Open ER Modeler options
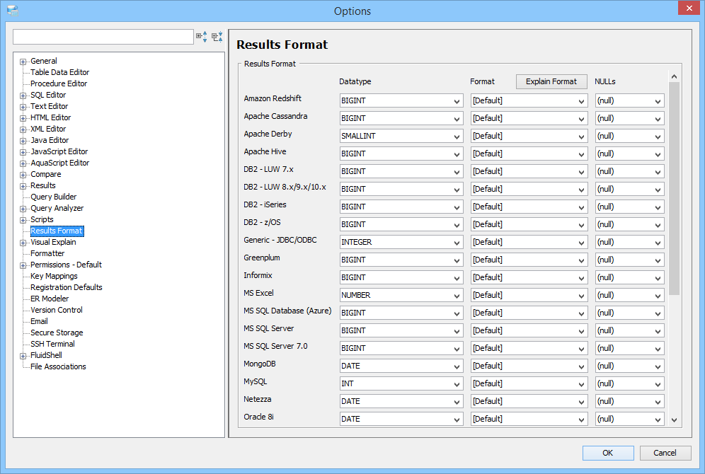705x474 pixels. pos(50,299)
